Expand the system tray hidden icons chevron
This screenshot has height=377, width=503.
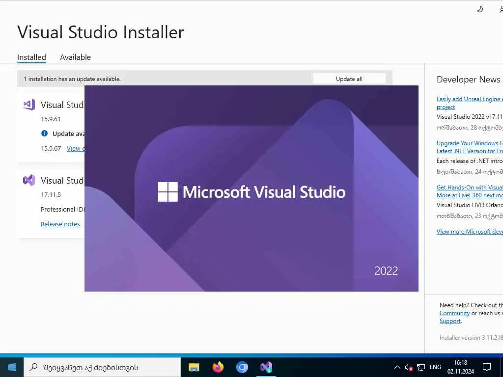click(x=397, y=367)
